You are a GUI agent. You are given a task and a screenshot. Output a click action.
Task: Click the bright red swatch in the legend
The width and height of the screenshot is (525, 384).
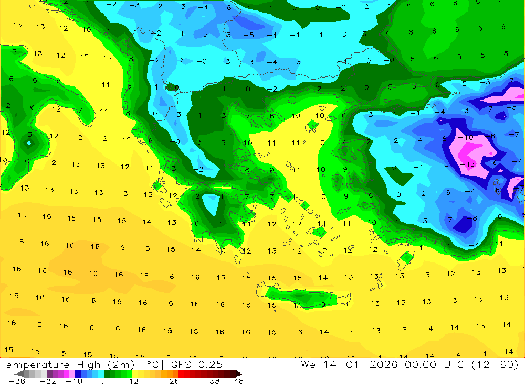[x=181, y=374]
